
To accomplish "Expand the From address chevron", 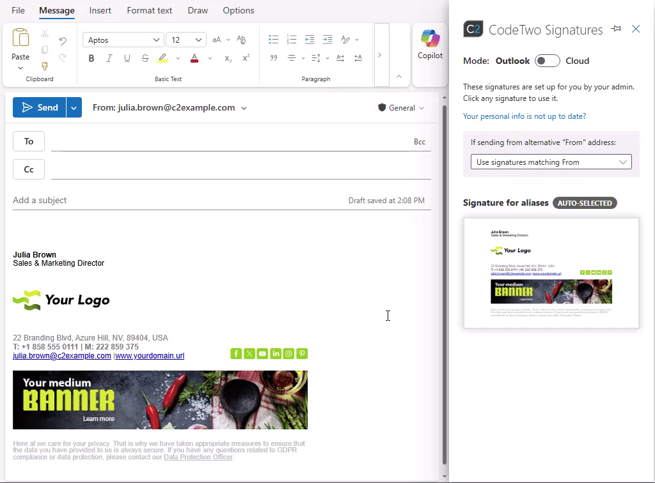I will tap(244, 108).
